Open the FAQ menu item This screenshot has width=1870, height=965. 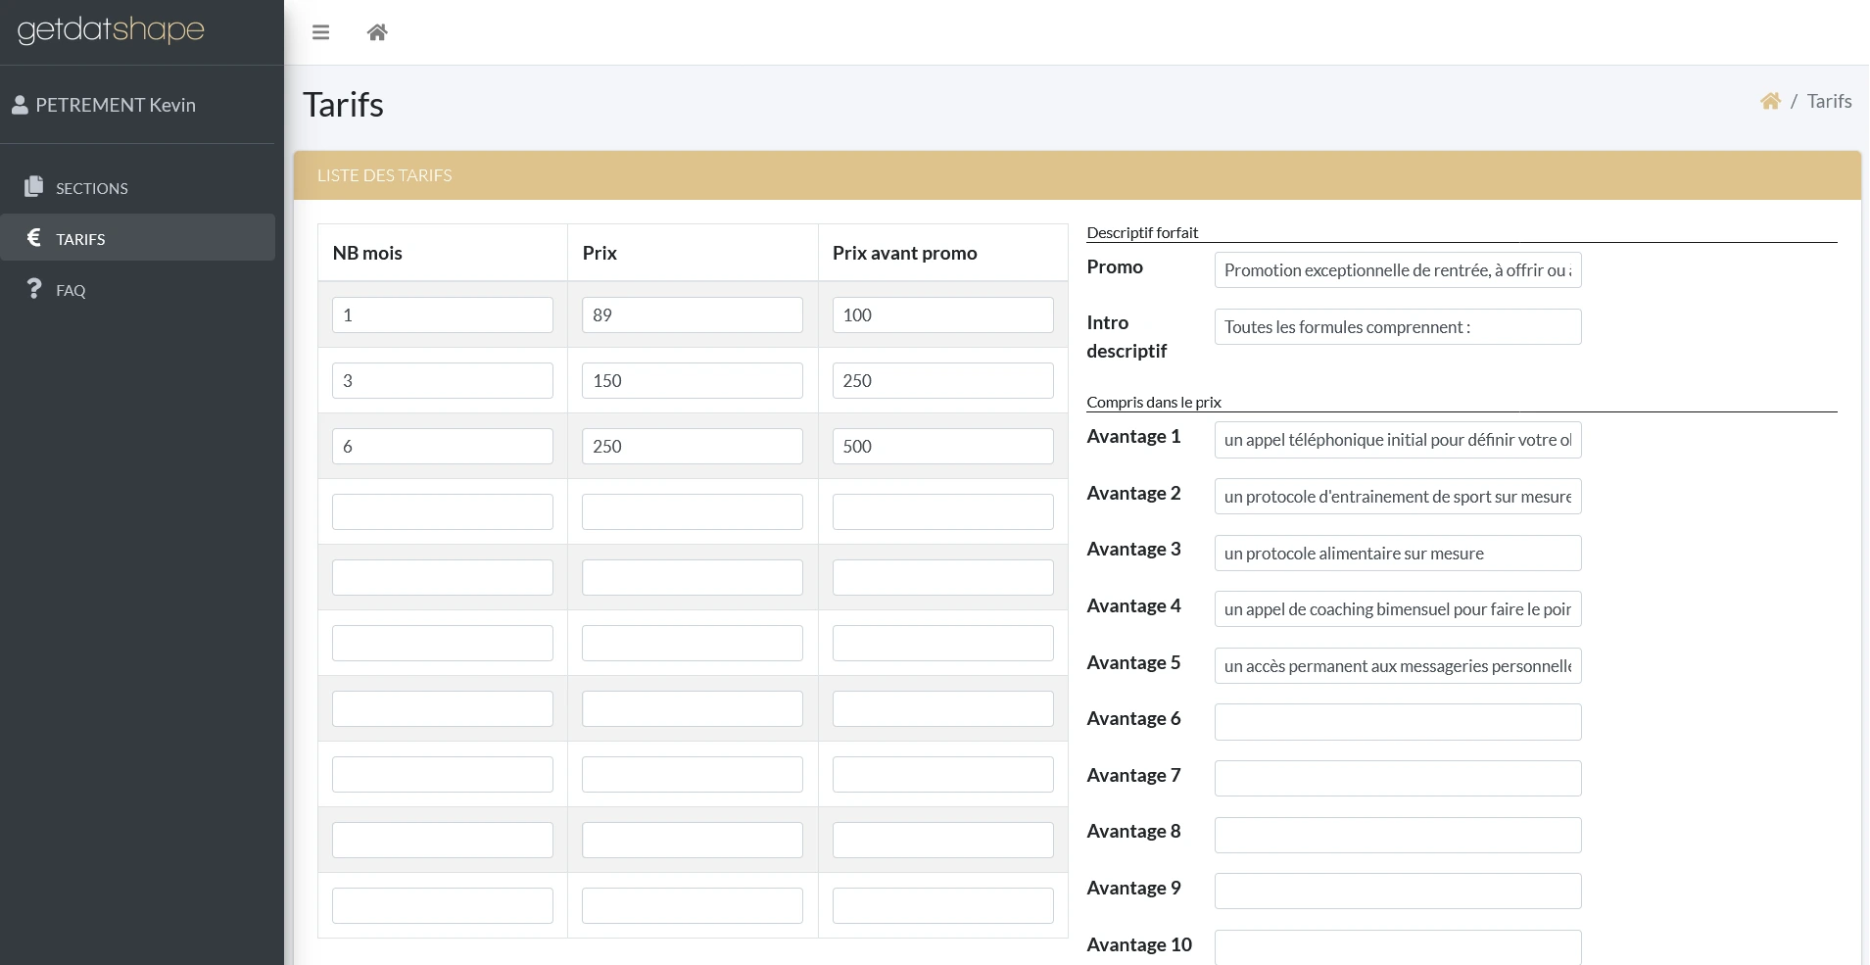(71, 290)
